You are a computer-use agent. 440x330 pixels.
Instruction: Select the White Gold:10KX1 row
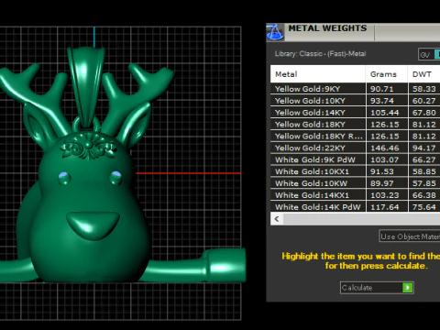(355, 171)
